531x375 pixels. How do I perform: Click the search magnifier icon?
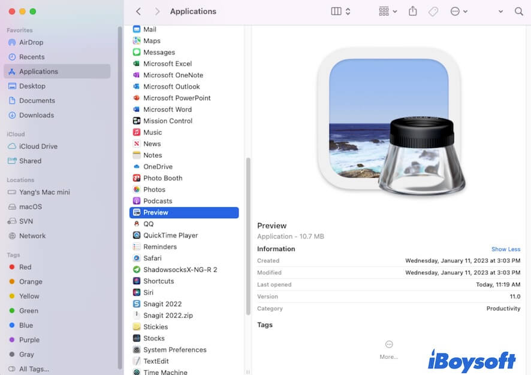[x=518, y=11]
